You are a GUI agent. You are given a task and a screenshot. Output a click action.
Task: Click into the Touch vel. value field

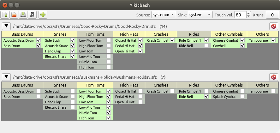(240, 15)
